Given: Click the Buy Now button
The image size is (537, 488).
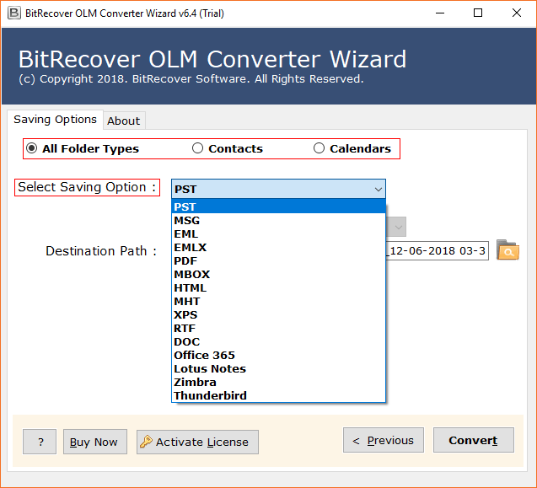Looking at the screenshot, I should point(95,442).
